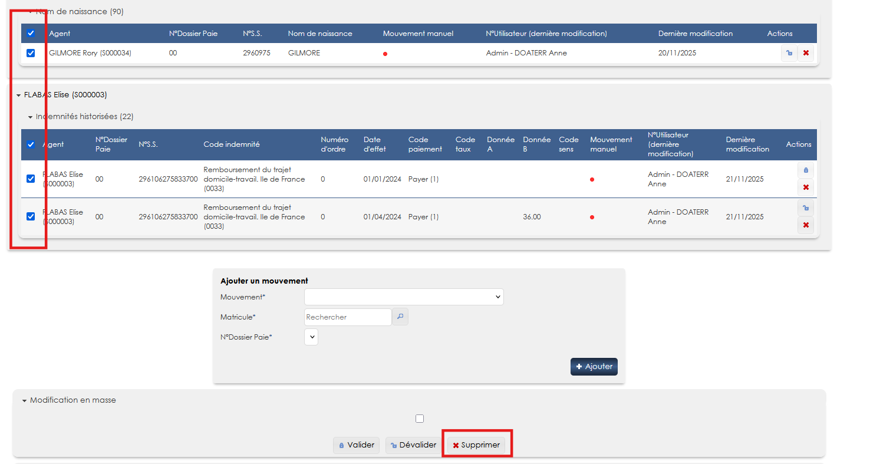Click the Ajouter button
Image resolution: width=870 pixels, height=464 pixels.
[594, 367]
